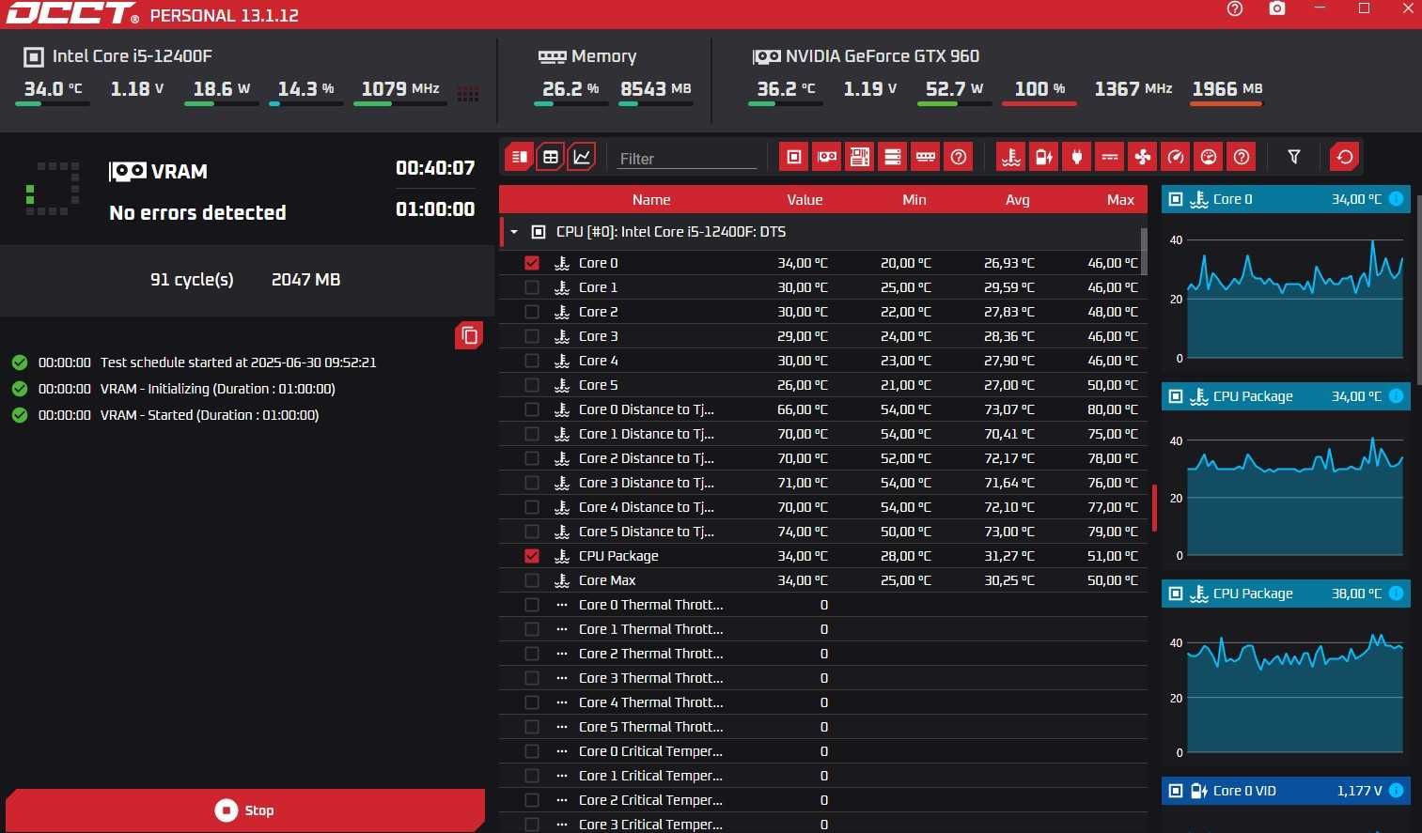Toggle the unknown sensor type filter
1422x833 pixels.
coord(1242,157)
